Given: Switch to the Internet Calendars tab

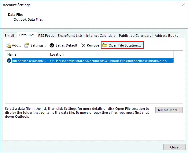Looking at the screenshot, I should click(x=101, y=36).
